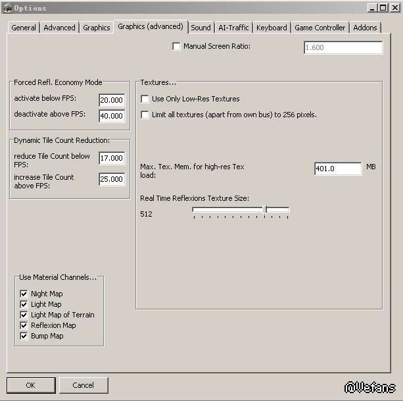Image resolution: width=403 pixels, height=401 pixels.
Task: Open the Advanced tab
Action: pos(59,28)
